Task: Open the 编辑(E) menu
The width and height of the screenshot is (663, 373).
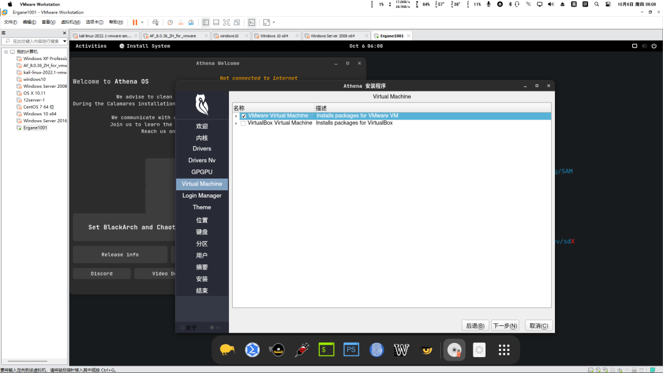Action: coord(29,22)
